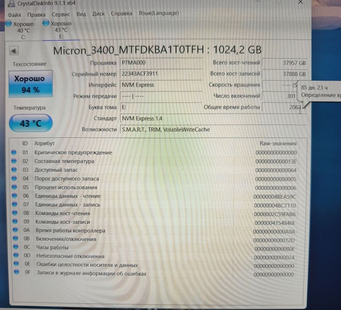This screenshot has height=310, width=341.
Task: Click the CrystalDiskInfo title bar icon
Action: [x=11, y=3]
